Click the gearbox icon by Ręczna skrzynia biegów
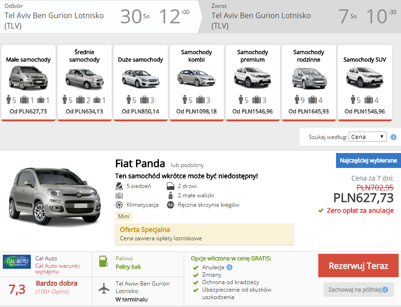The width and height of the screenshot is (401, 307). (171, 205)
